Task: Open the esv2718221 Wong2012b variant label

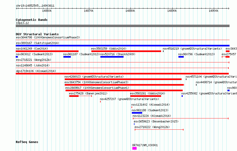Action: click(x=34, y=60)
